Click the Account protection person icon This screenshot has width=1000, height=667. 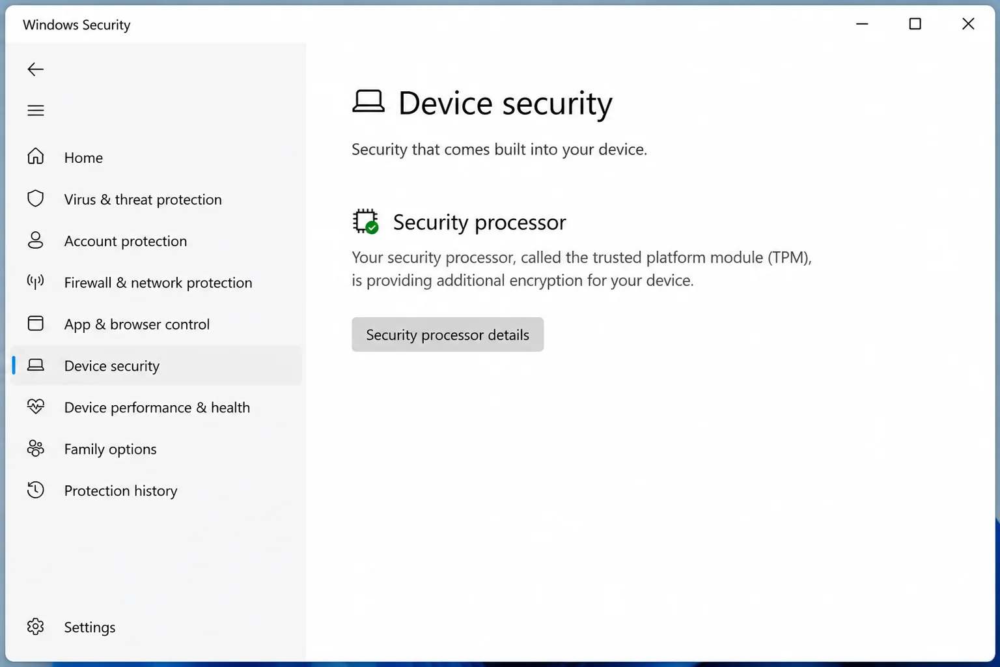pos(36,240)
